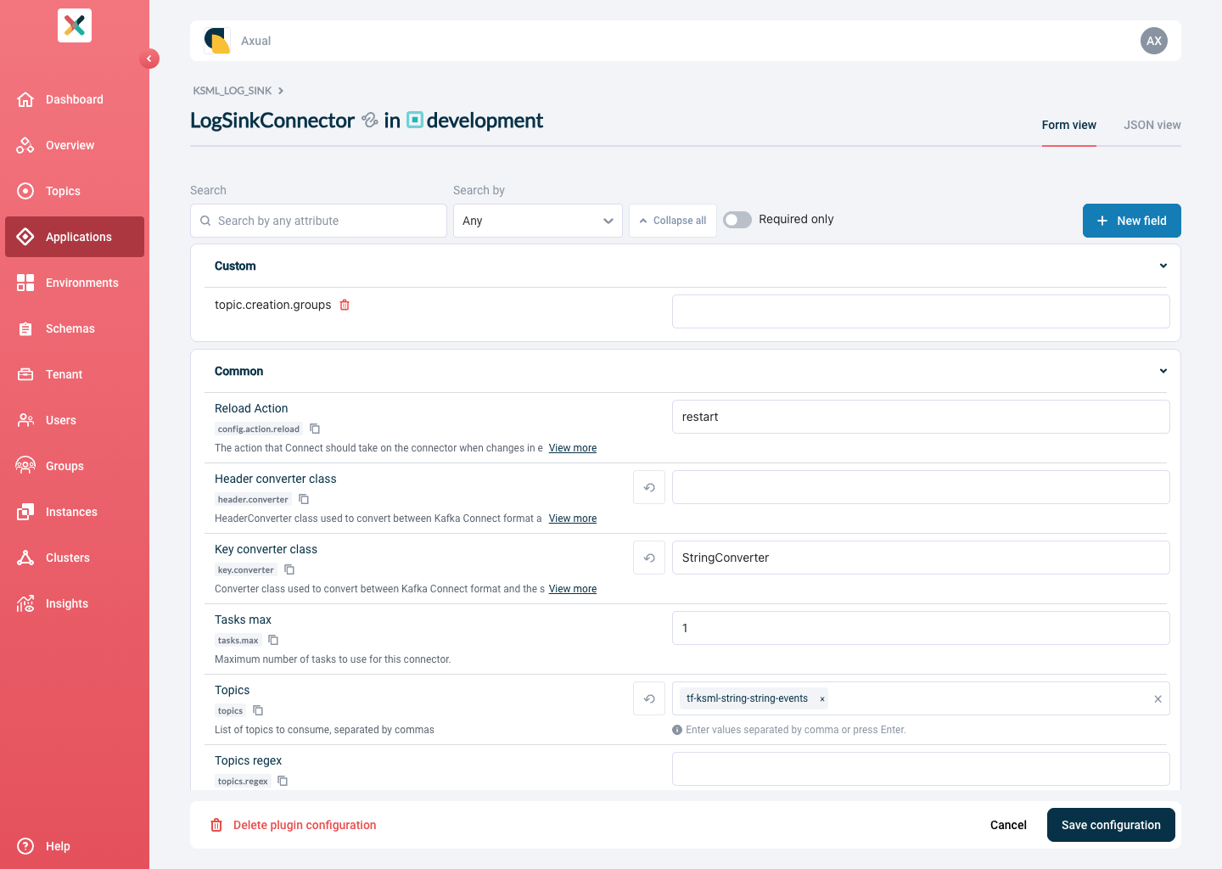
Task: Reset Header converter class to default
Action: coord(649,487)
